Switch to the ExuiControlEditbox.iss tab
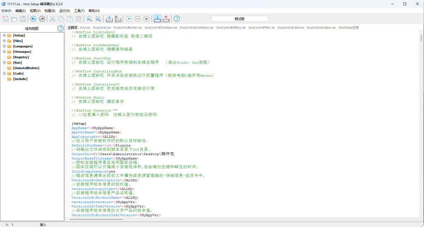This screenshot has width=424, height=227. (231, 28)
